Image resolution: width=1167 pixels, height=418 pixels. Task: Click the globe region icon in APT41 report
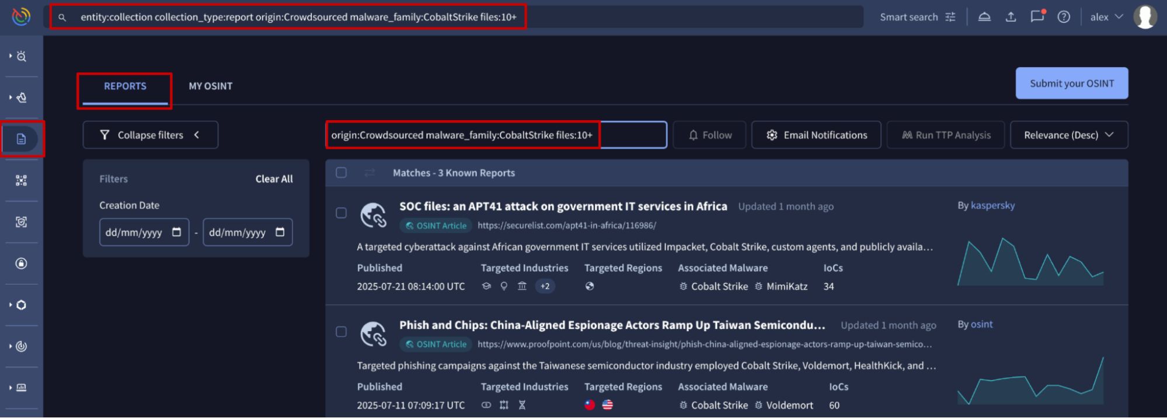point(590,286)
